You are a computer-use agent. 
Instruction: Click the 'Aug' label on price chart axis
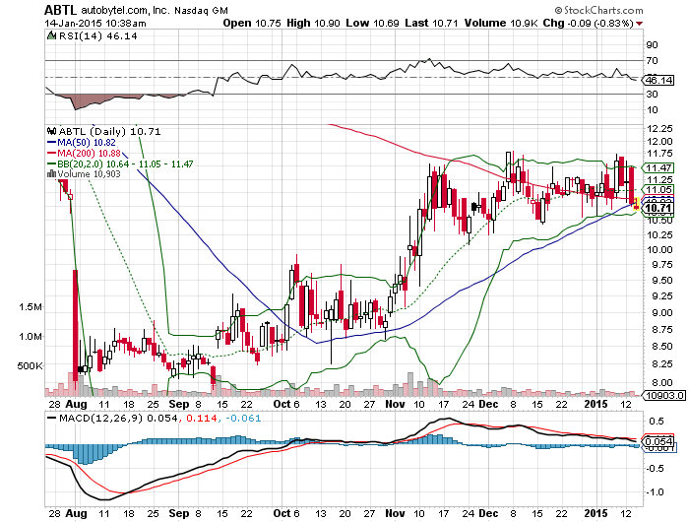coord(76,405)
